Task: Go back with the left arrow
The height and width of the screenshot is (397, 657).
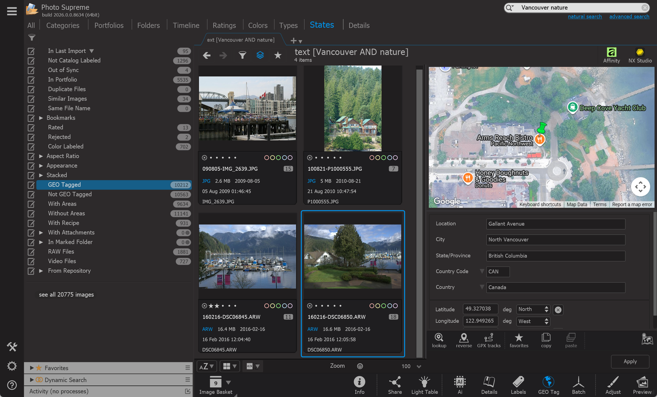Action: (207, 55)
